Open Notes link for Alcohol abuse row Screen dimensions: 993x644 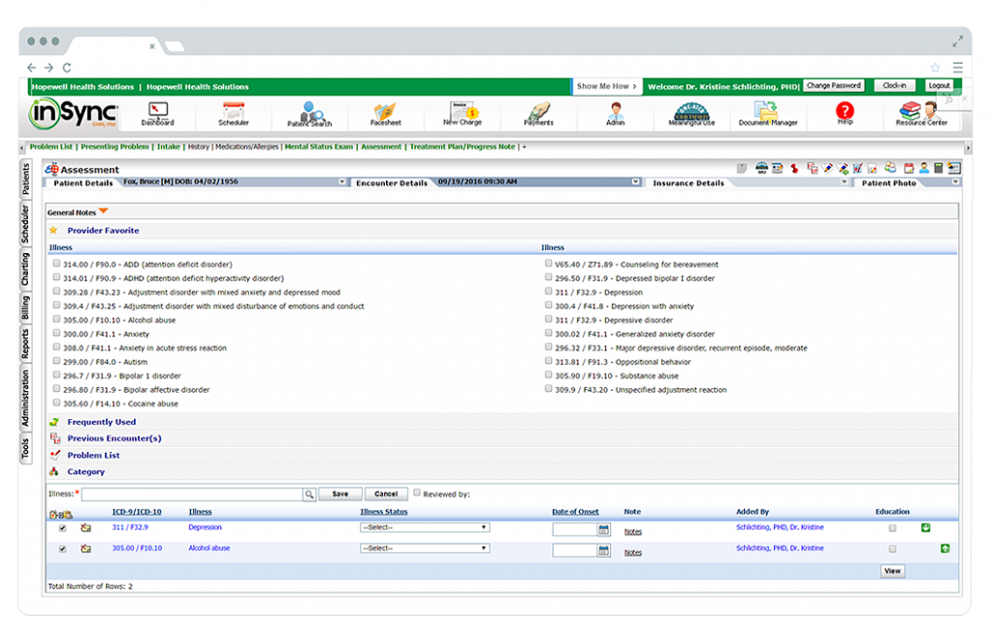(632, 552)
